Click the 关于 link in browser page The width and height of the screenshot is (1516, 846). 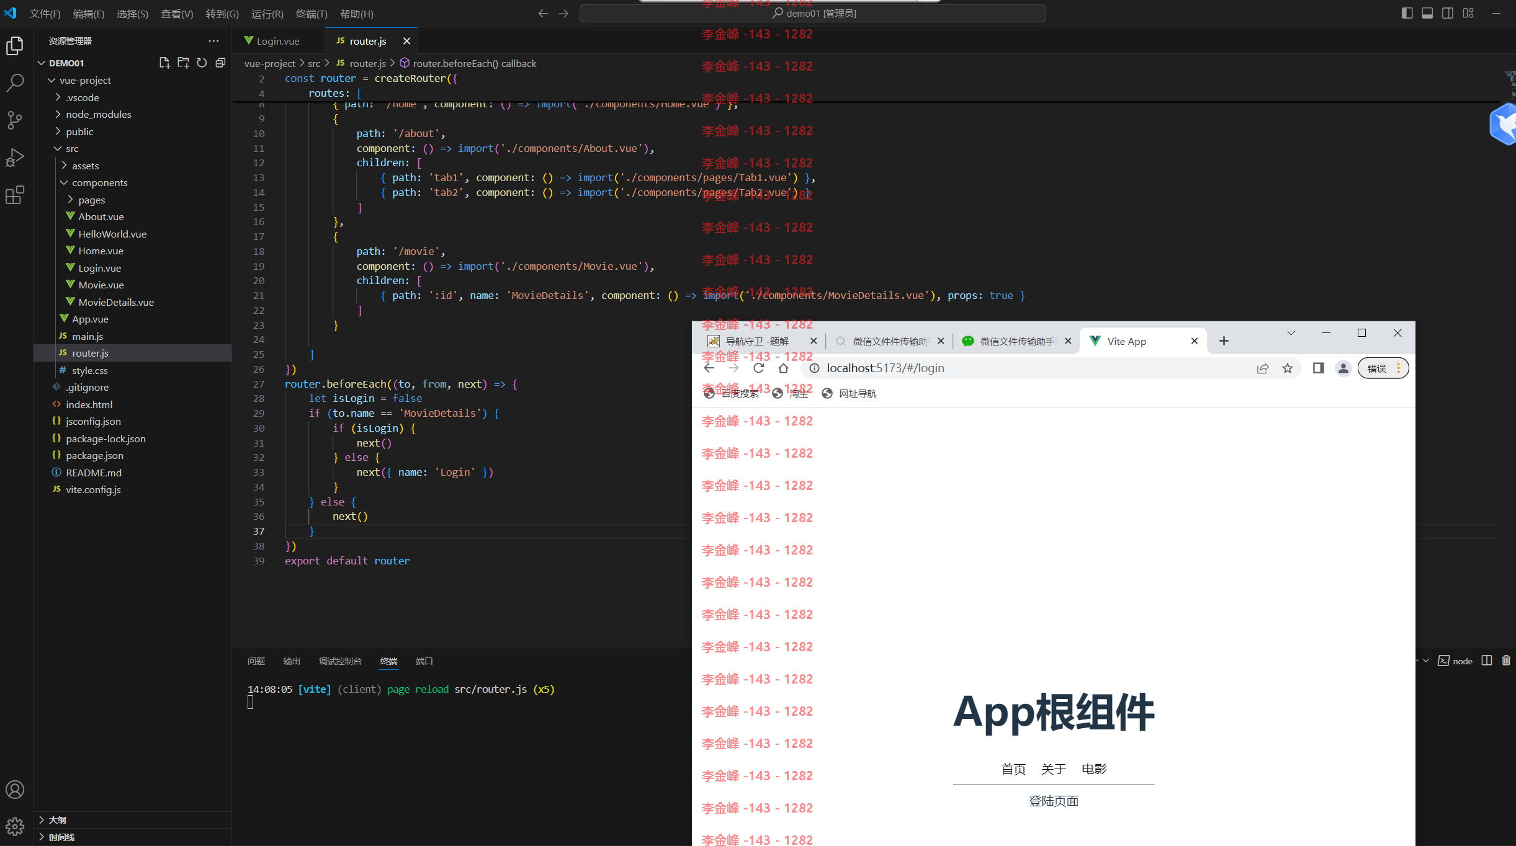click(x=1054, y=769)
